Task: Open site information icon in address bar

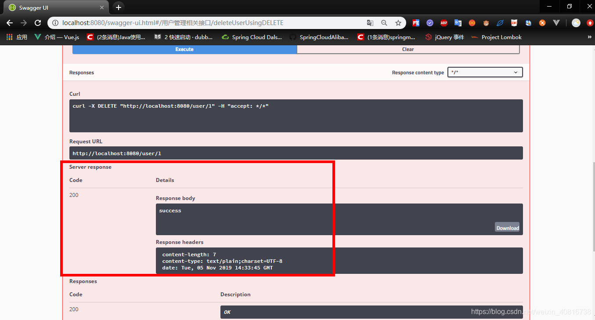Action: click(x=55, y=23)
